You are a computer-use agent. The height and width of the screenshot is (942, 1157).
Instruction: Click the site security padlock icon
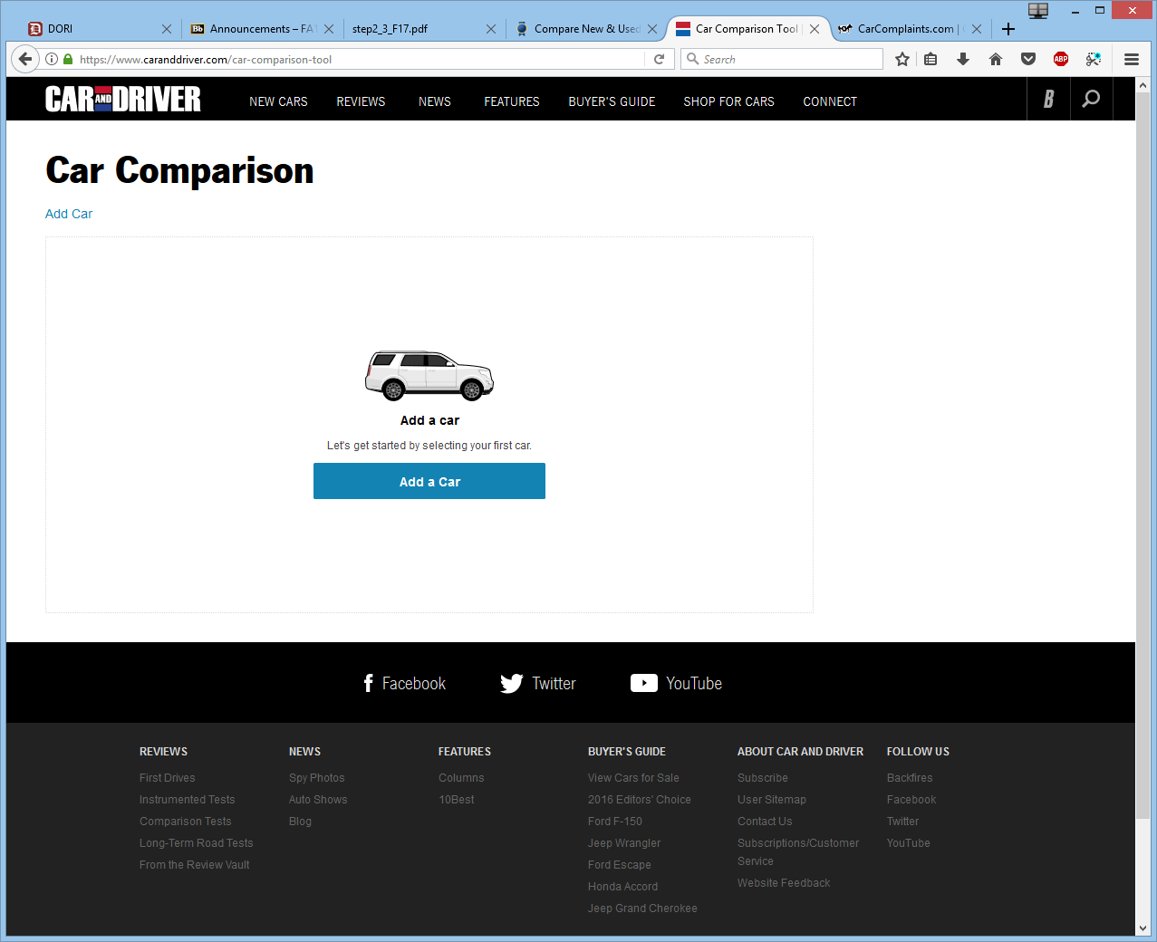pyautogui.click(x=68, y=59)
